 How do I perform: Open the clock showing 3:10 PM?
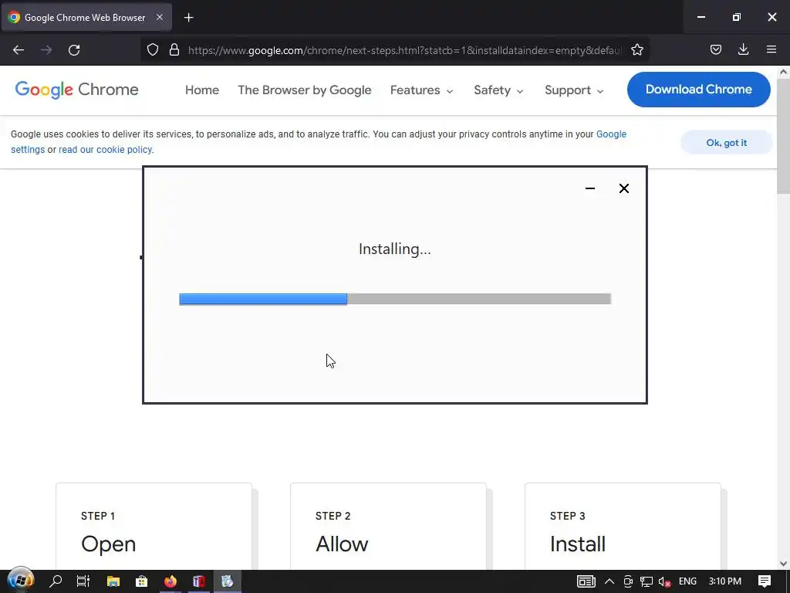click(725, 581)
